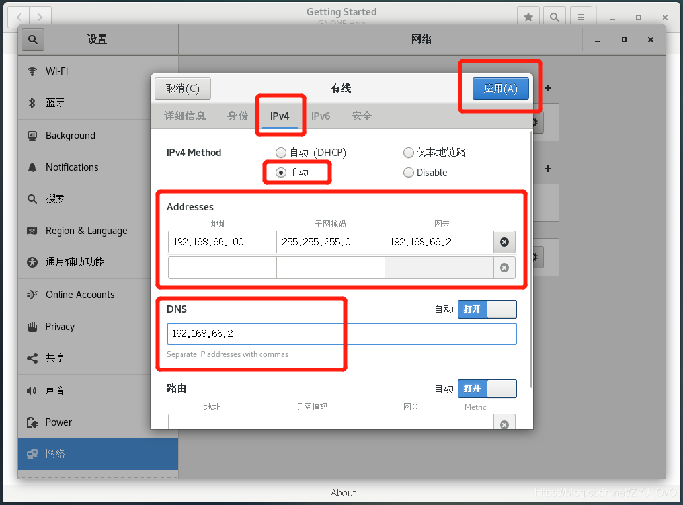Click the dialog vertical scrollbar
683x505 pixels.
531,259
